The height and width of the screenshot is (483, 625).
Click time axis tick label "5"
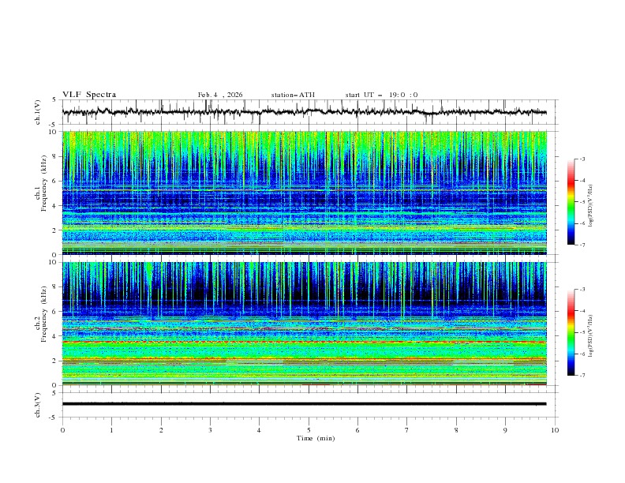(x=309, y=430)
